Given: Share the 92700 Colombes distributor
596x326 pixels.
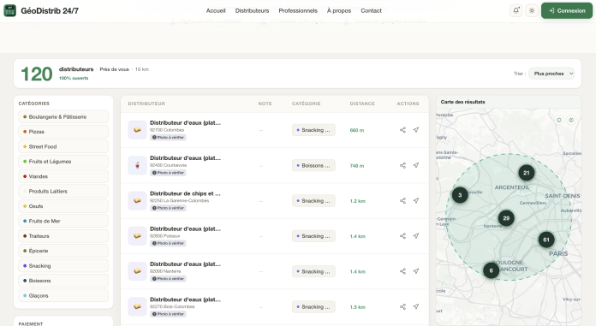Looking at the screenshot, I should point(403,130).
